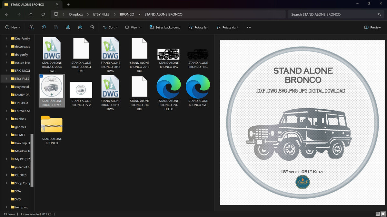The image size is (387, 217).
Task: Click the navigation pane scrollbar
Action: (32, 160)
